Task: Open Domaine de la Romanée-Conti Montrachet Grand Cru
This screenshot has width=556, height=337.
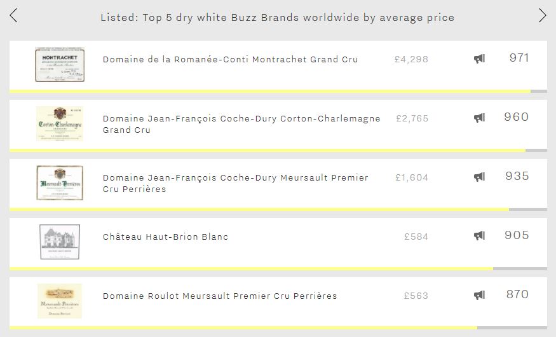Action: [x=230, y=59]
